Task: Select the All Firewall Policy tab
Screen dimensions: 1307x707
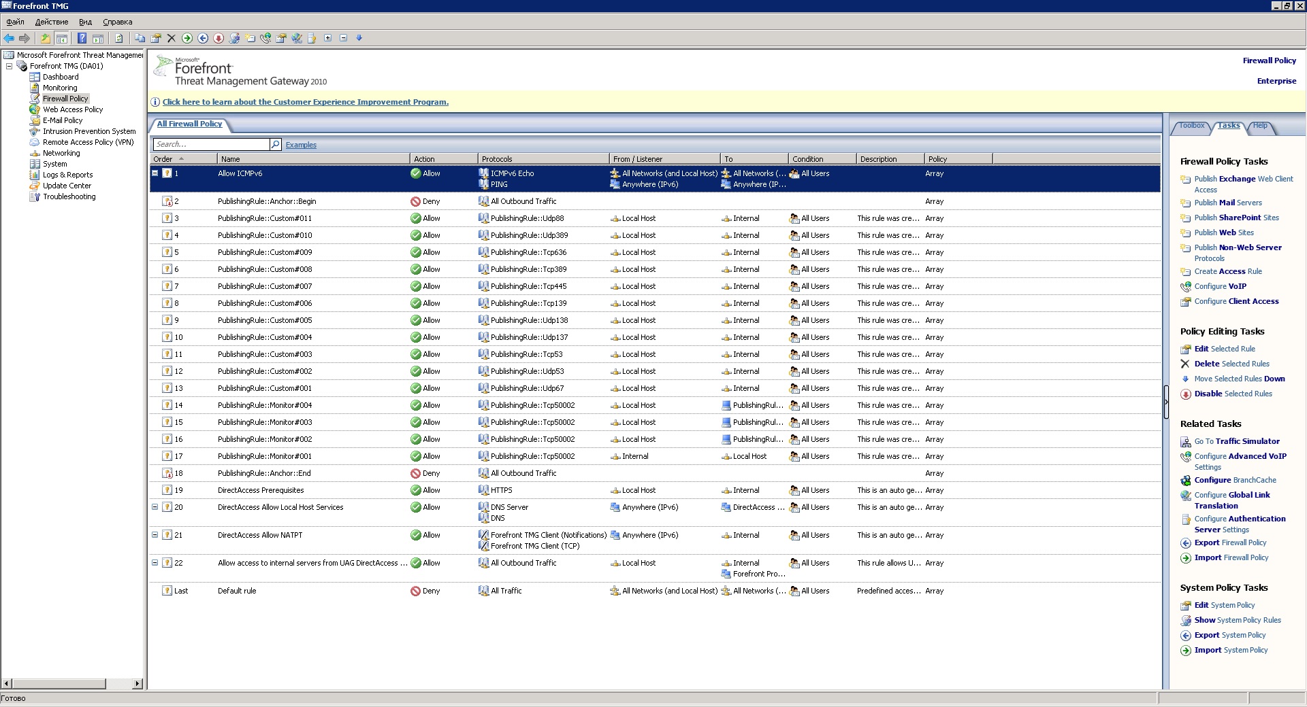Action: click(x=189, y=124)
